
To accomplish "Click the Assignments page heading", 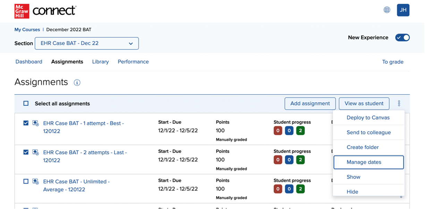I will (x=41, y=82).
